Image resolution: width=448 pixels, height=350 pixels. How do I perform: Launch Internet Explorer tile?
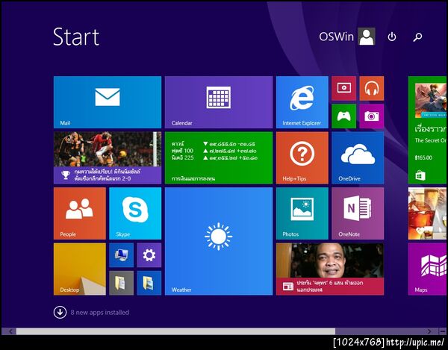coord(302,102)
